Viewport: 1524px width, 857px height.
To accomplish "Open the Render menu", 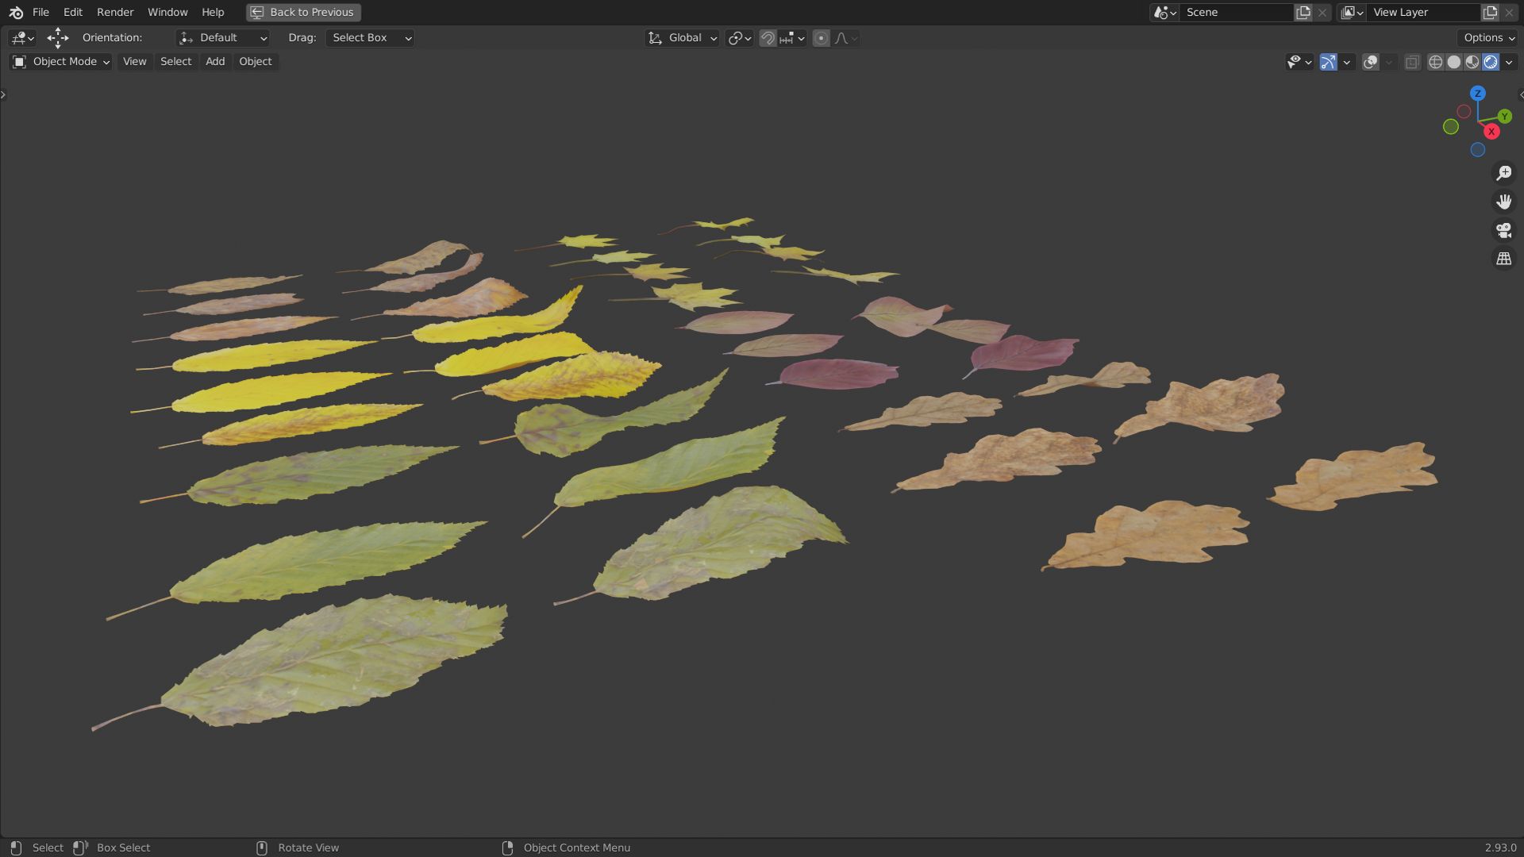I will coord(115,13).
